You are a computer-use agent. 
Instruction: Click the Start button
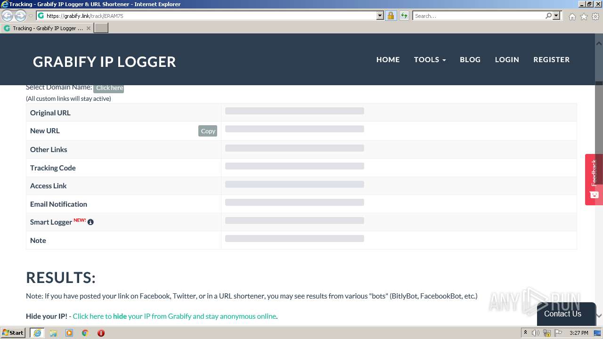13,333
